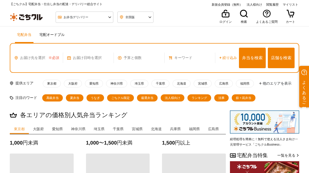Image resolution: width=309 pixels, height=173 pixels.
Task: Select the 埼玉県 area chip
Action: pyautogui.click(x=139, y=84)
